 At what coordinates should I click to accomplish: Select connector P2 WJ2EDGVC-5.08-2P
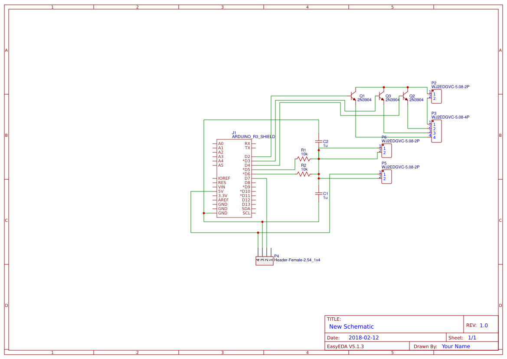click(435, 96)
